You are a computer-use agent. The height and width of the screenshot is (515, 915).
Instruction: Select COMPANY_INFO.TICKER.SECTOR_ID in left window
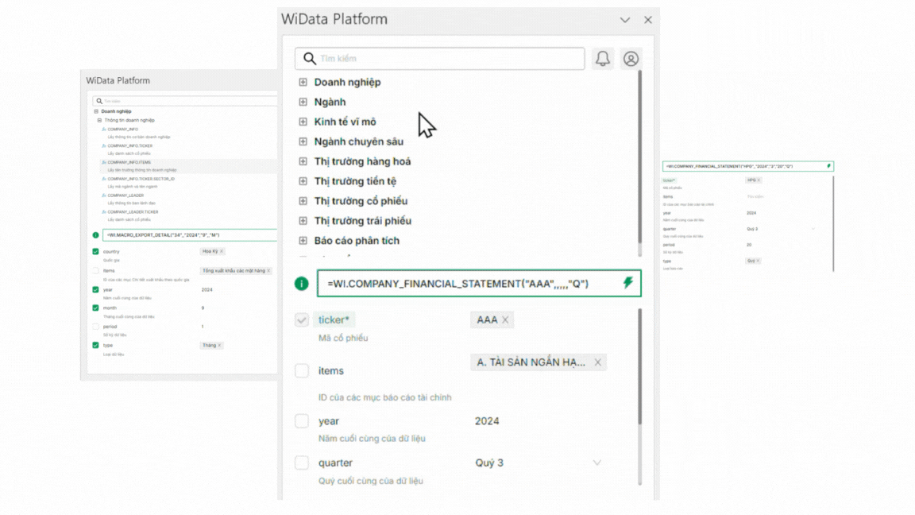point(141,180)
